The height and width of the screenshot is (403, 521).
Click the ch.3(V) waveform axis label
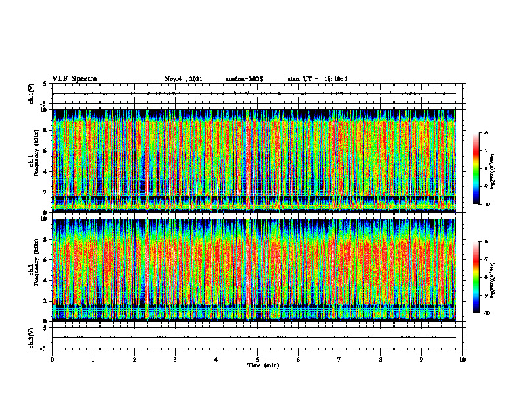(x=32, y=338)
